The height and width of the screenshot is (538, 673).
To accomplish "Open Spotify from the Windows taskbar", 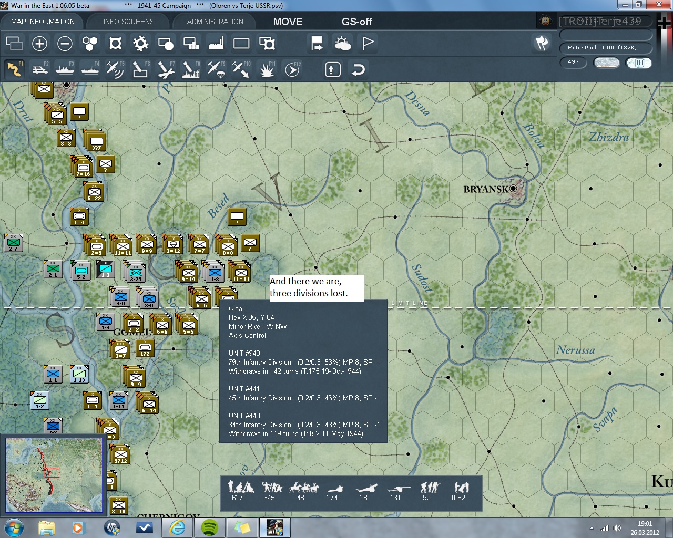I will click(x=210, y=527).
